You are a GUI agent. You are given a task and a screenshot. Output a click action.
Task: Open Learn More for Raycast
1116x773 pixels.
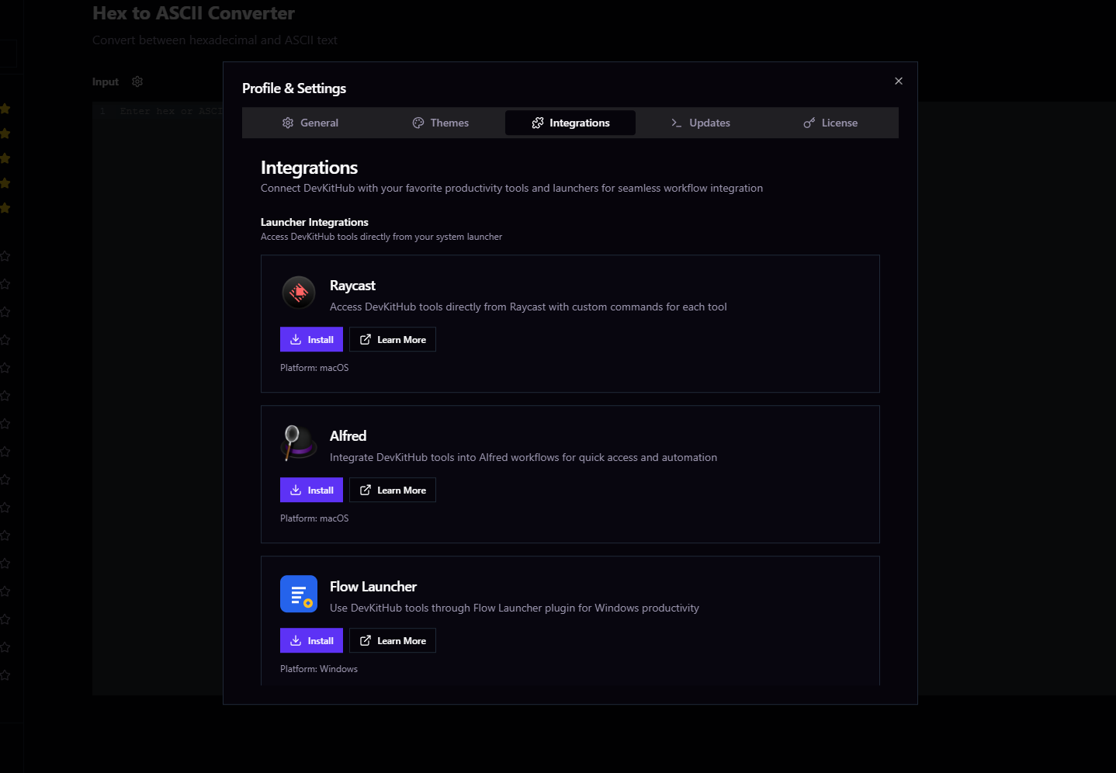tap(393, 339)
